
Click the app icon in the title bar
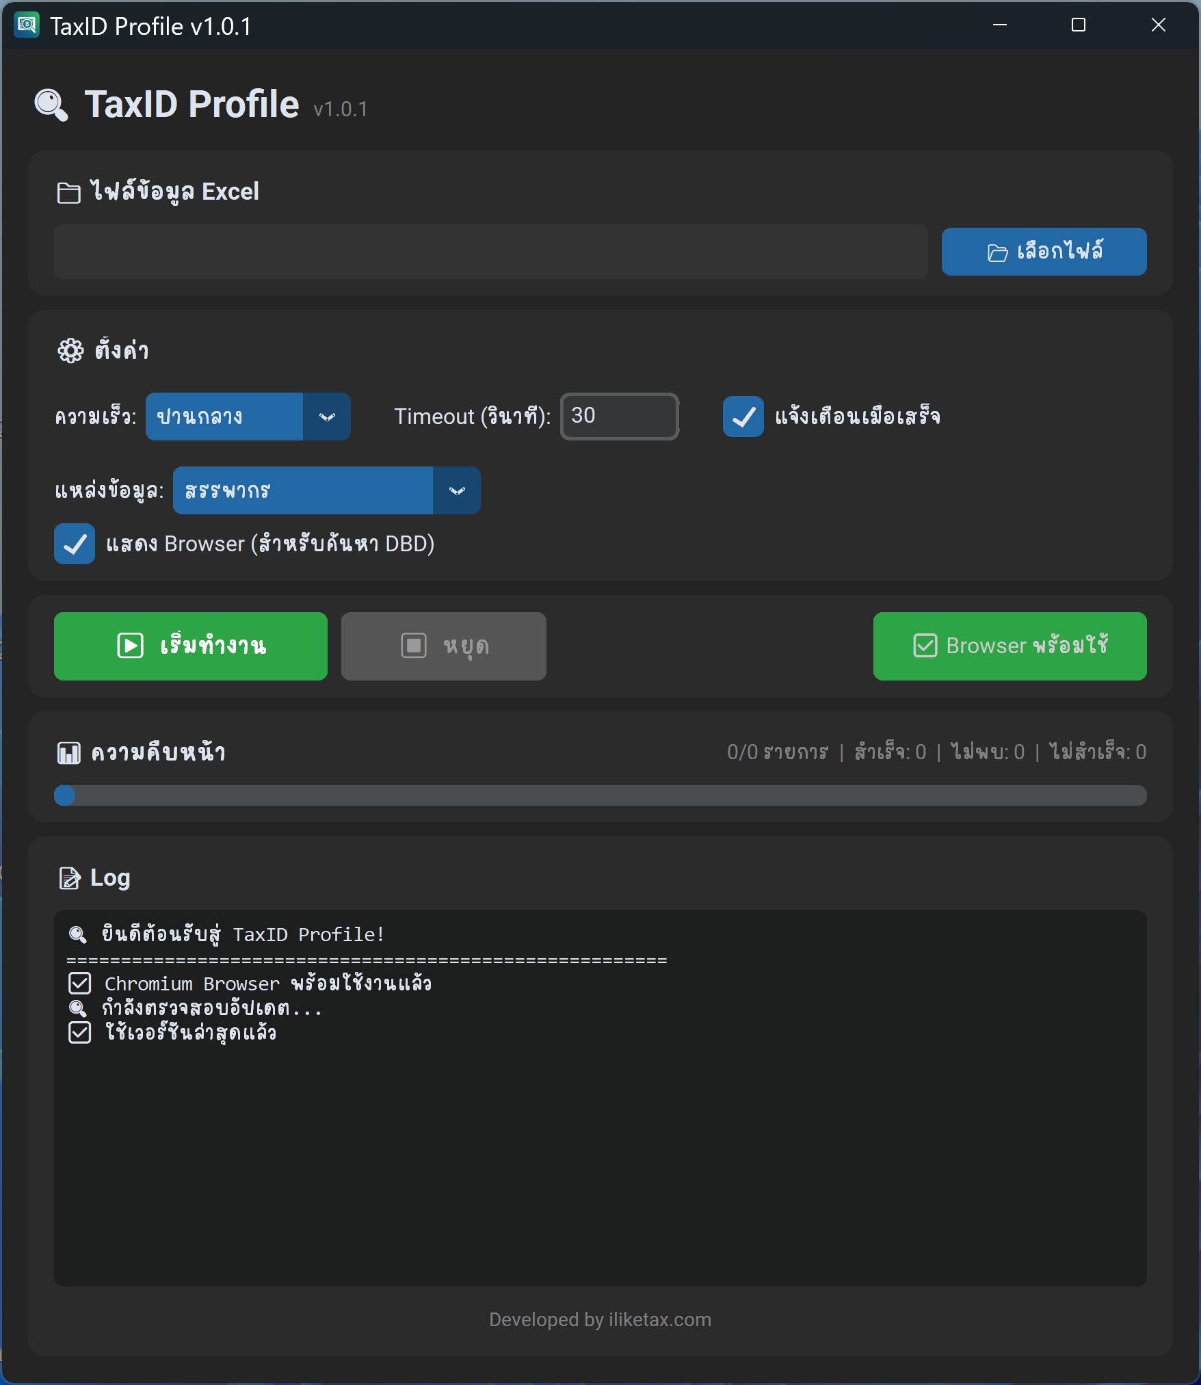pyautogui.click(x=27, y=25)
